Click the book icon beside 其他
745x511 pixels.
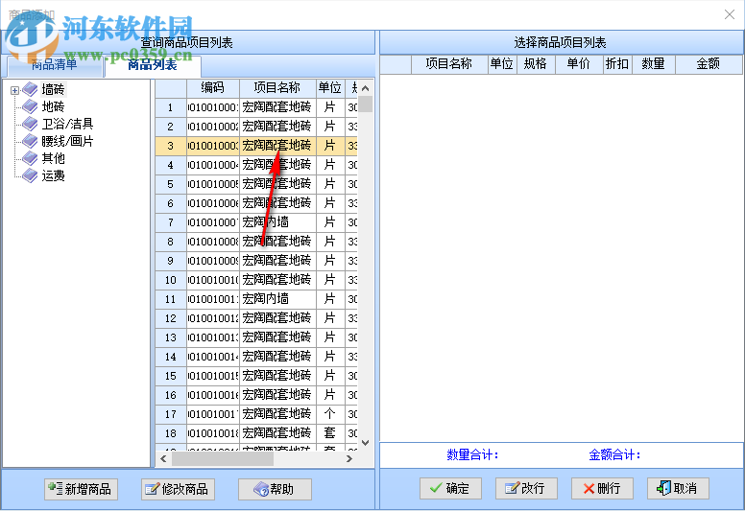30,158
